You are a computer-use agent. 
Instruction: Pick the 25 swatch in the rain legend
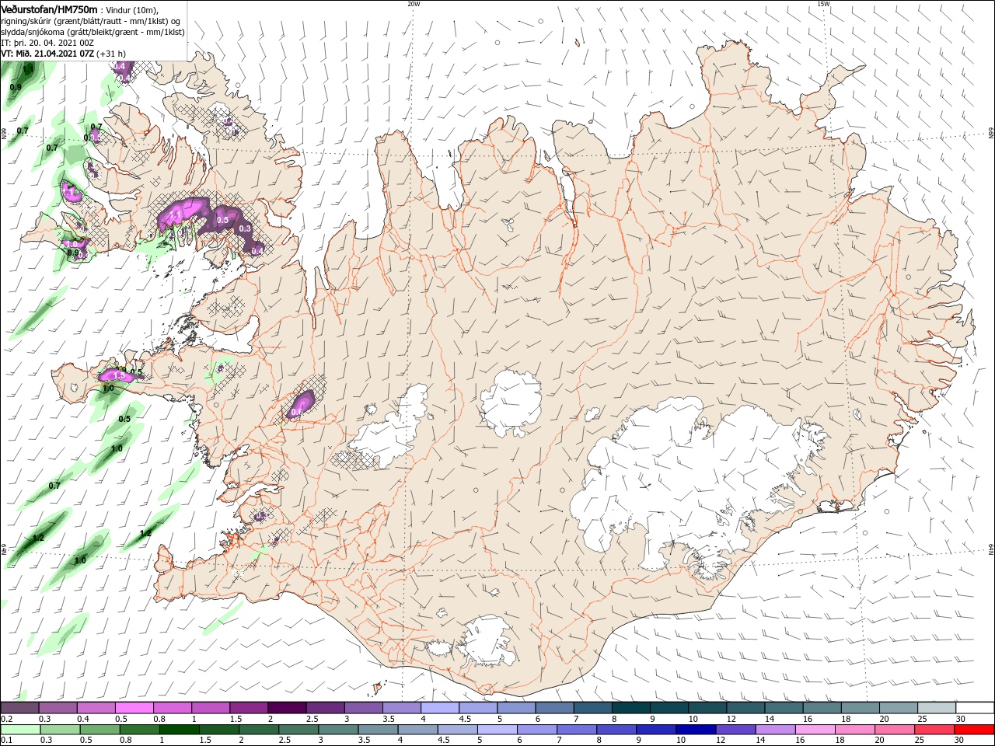tap(935, 730)
